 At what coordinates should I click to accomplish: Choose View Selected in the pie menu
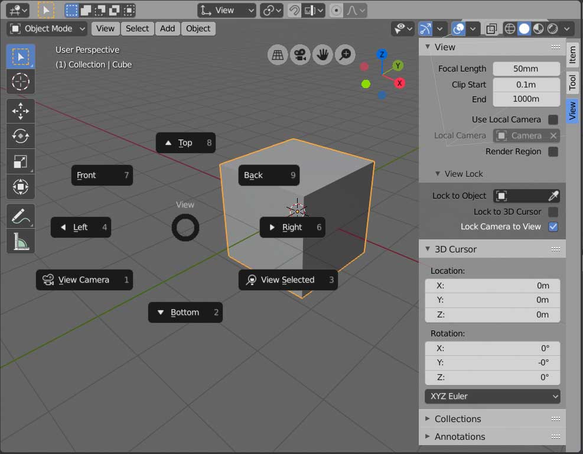288,280
